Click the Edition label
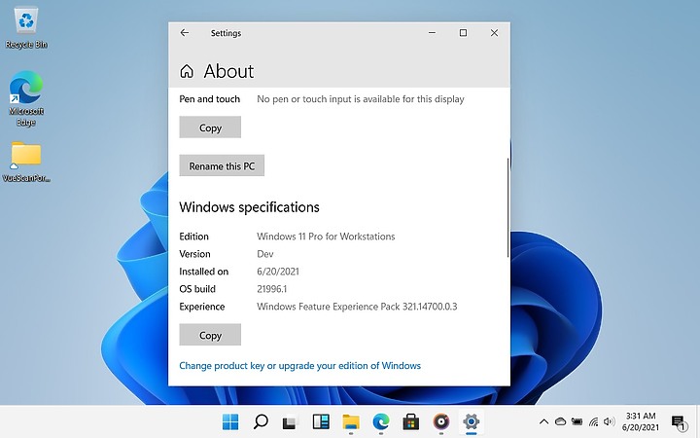Image resolution: width=700 pixels, height=438 pixels. tap(193, 237)
